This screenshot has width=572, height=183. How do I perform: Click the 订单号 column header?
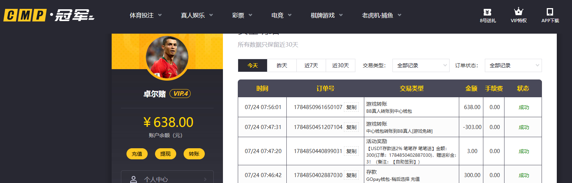(x=325, y=88)
